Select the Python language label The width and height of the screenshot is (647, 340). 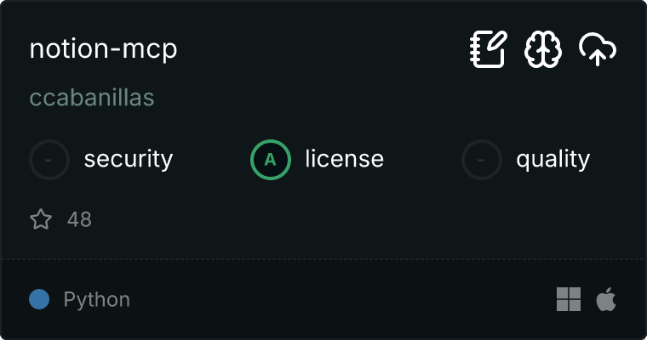tap(96, 299)
